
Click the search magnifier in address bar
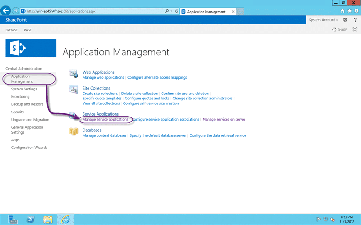click(167, 11)
